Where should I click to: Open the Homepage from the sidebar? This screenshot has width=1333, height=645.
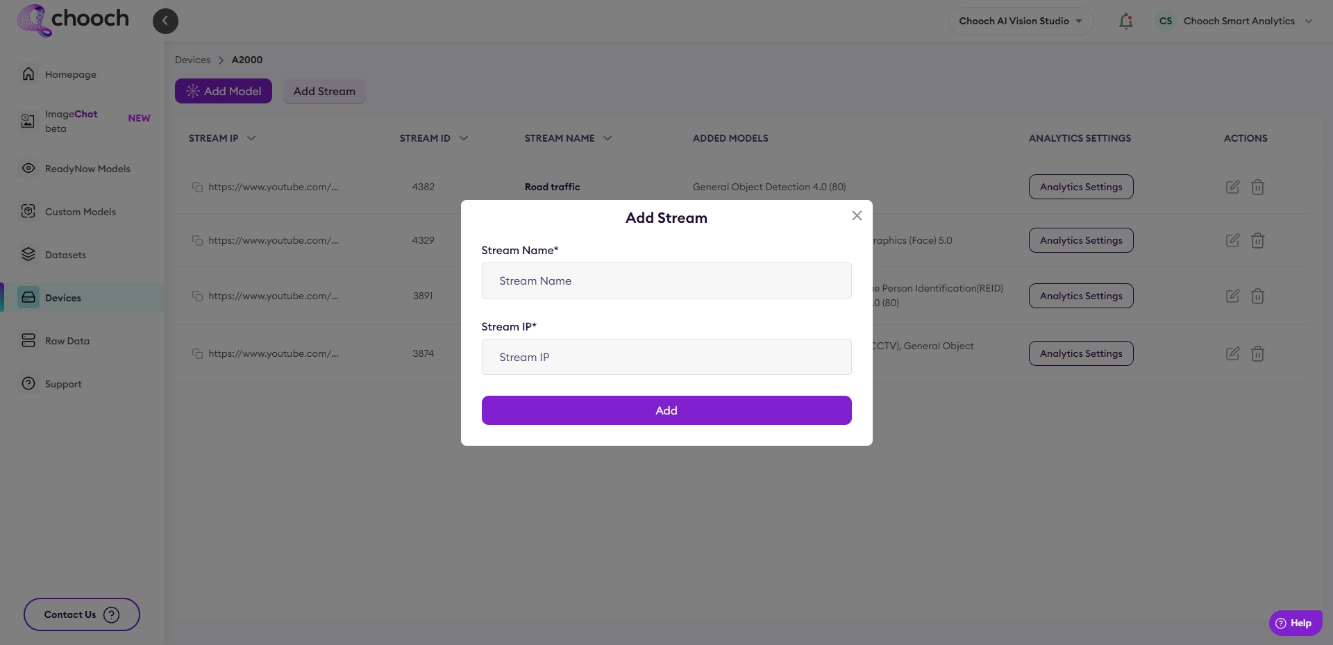point(69,74)
